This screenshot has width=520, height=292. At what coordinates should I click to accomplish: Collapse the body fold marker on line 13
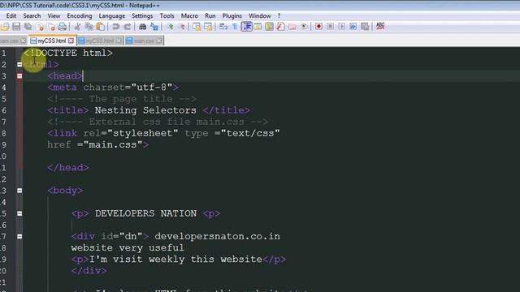[x=19, y=191]
